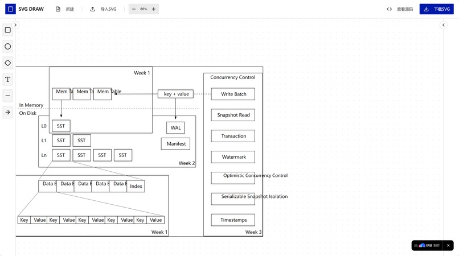
Task: Click the 秒哒 badge logo
Action: click(422, 245)
